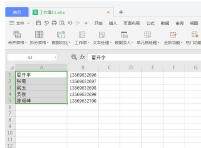Select column D header

pyautogui.click(x=131, y=67)
